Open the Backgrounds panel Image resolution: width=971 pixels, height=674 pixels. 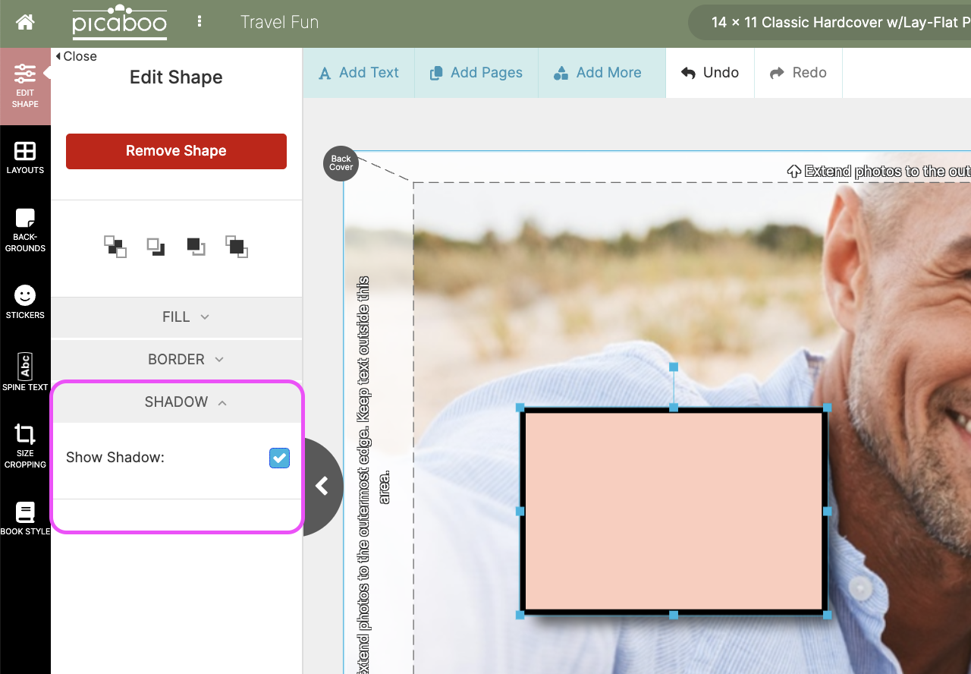[x=25, y=230]
